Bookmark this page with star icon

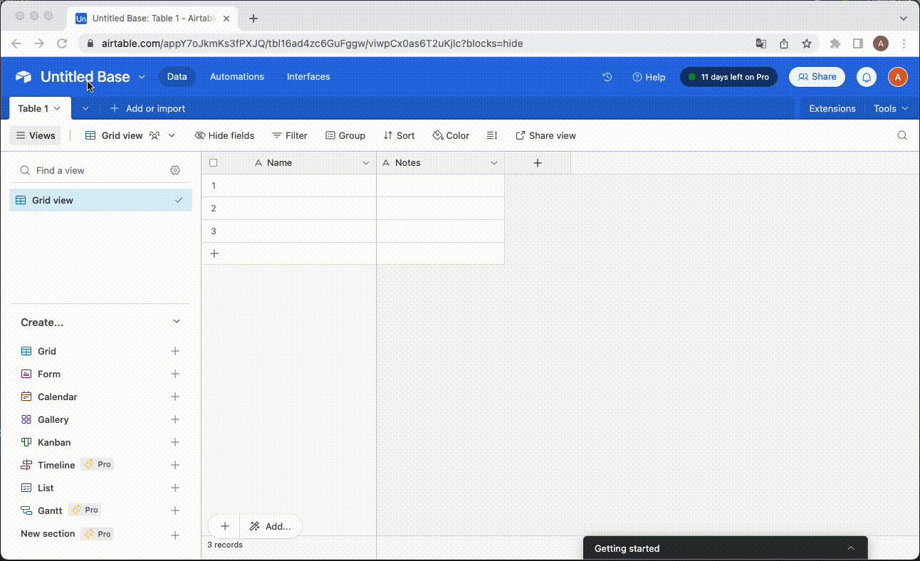(x=807, y=43)
